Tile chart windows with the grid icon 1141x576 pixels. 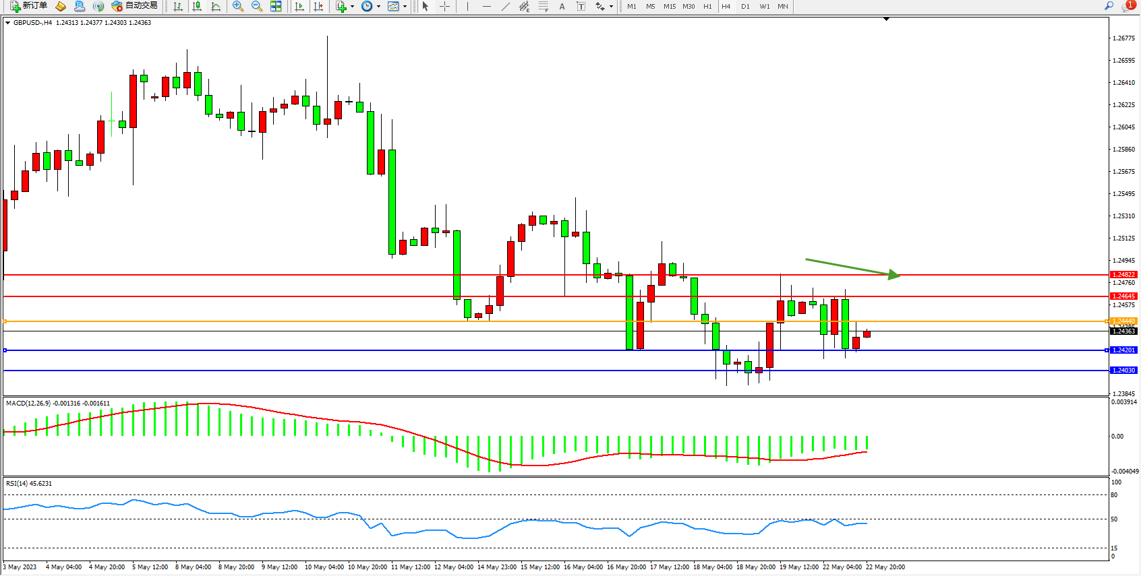coord(276,6)
